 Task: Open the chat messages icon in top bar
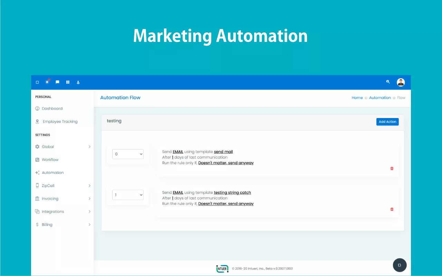57,82
